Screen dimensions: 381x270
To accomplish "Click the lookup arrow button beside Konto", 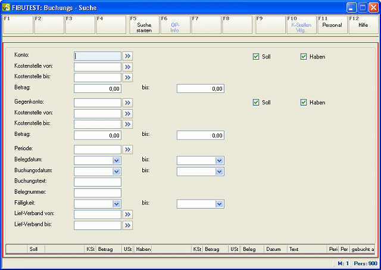I will click(x=127, y=56).
